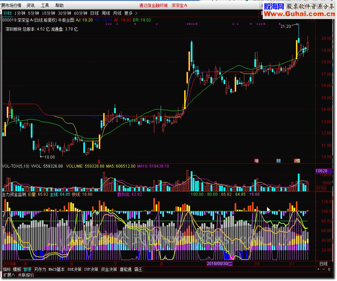
Task: Click the plus zoom-in button
Action: [x=318, y=269]
